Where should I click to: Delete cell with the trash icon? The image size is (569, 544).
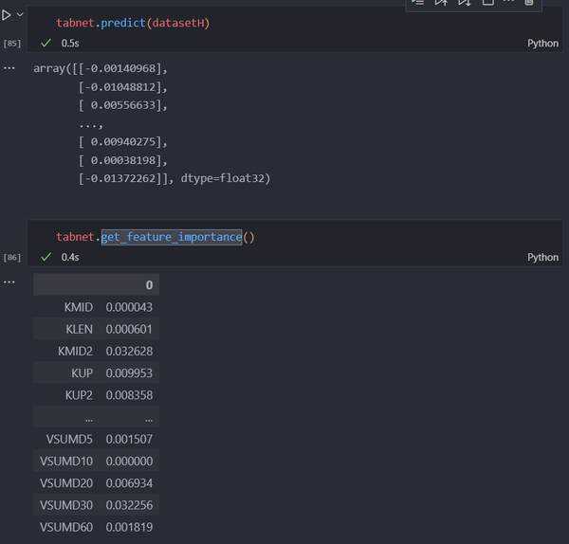[x=529, y=3]
